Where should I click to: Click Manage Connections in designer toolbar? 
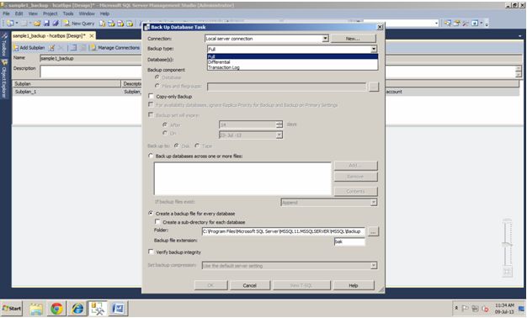coord(115,48)
